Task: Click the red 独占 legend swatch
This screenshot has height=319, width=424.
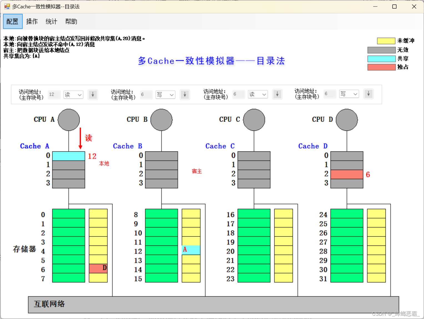Action: click(382, 67)
